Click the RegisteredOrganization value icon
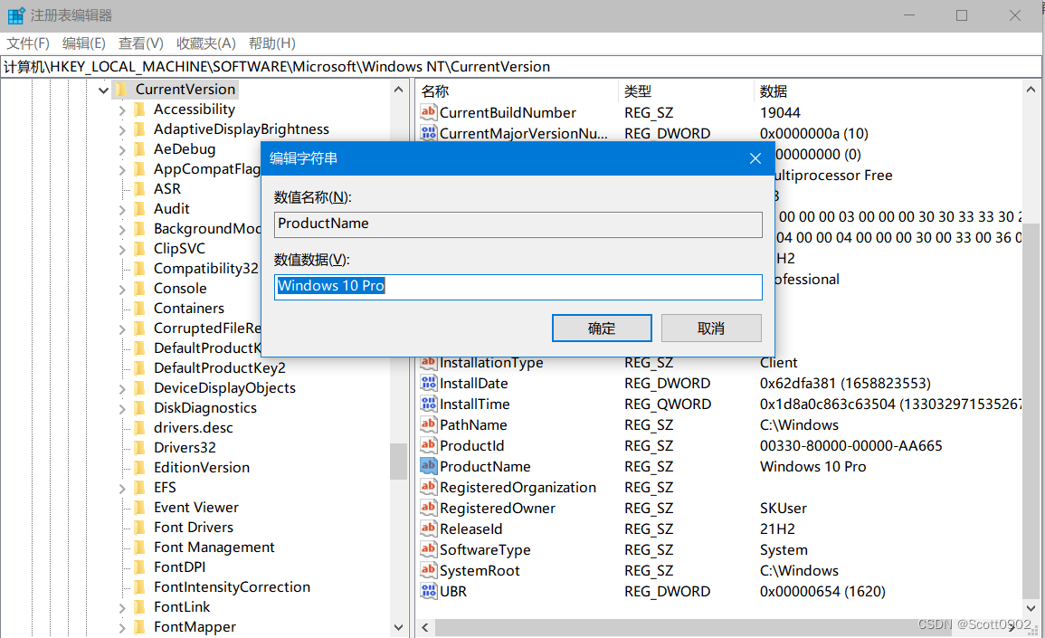 pyautogui.click(x=429, y=487)
